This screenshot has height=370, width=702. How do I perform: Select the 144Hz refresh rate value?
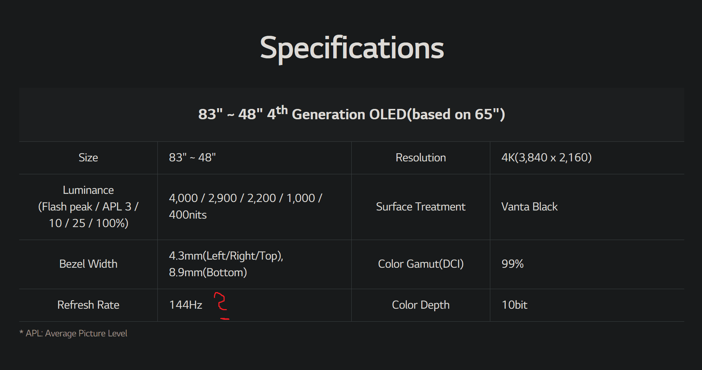coord(185,305)
